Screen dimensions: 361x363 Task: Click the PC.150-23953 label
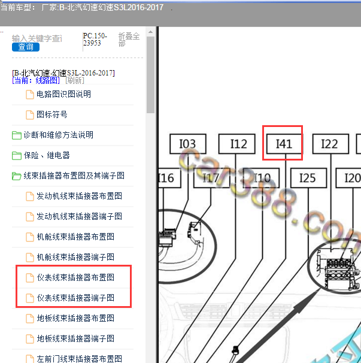(95, 40)
